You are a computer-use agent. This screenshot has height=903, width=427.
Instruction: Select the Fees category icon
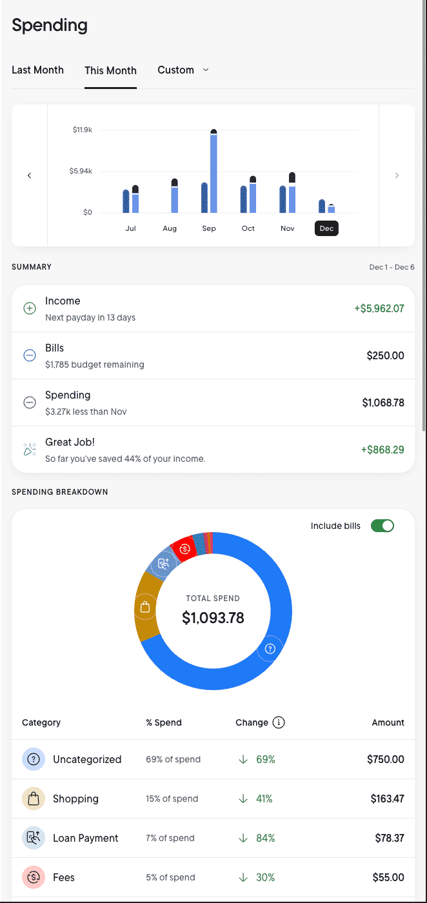33,877
